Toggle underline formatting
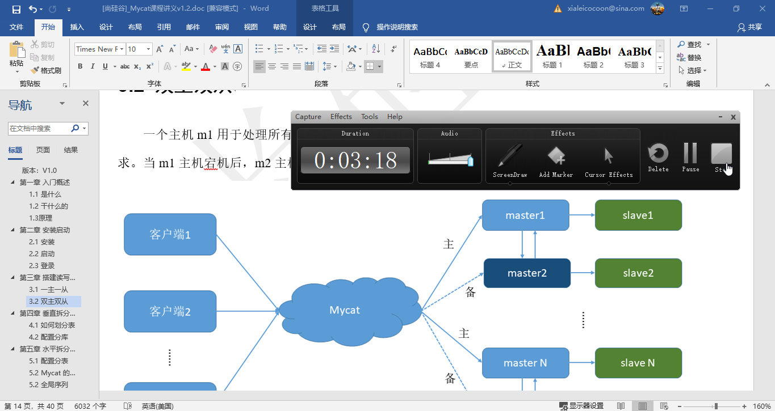Image resolution: width=775 pixels, height=411 pixels. point(105,66)
